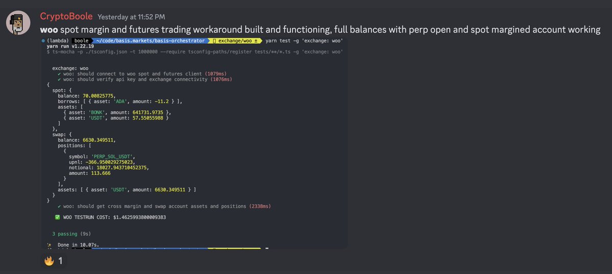Click the 'boole' prompt segment
612x274 pixels.
(x=81, y=40)
